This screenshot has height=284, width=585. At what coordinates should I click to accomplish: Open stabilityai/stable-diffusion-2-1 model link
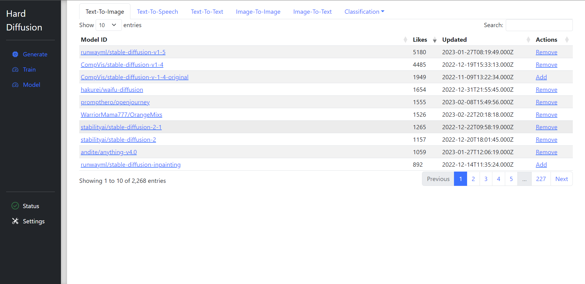[121, 127]
